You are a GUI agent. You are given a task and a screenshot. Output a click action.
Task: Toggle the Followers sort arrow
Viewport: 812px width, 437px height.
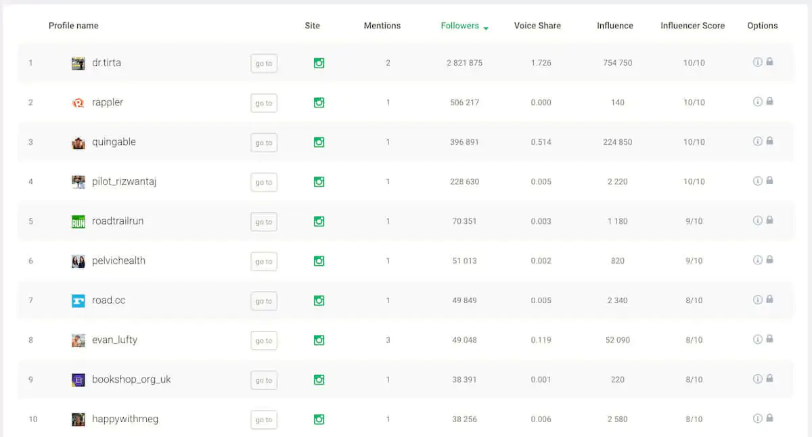pos(486,28)
